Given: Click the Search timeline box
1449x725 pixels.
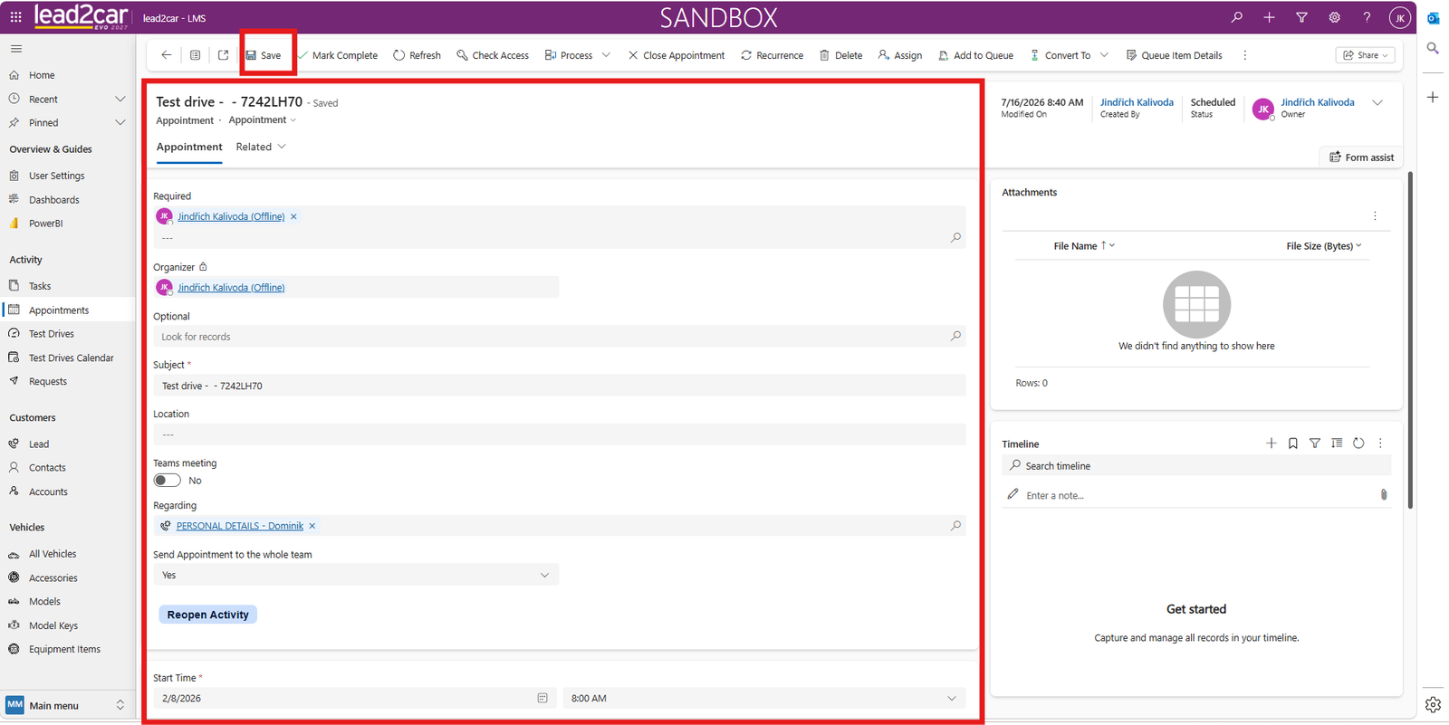Looking at the screenshot, I should point(1196,465).
